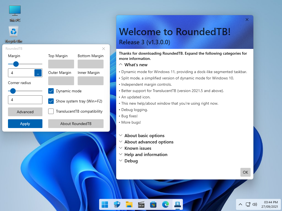Launch File Explorer from taskbar
This screenshot has height=211, width=282.
coord(129,204)
